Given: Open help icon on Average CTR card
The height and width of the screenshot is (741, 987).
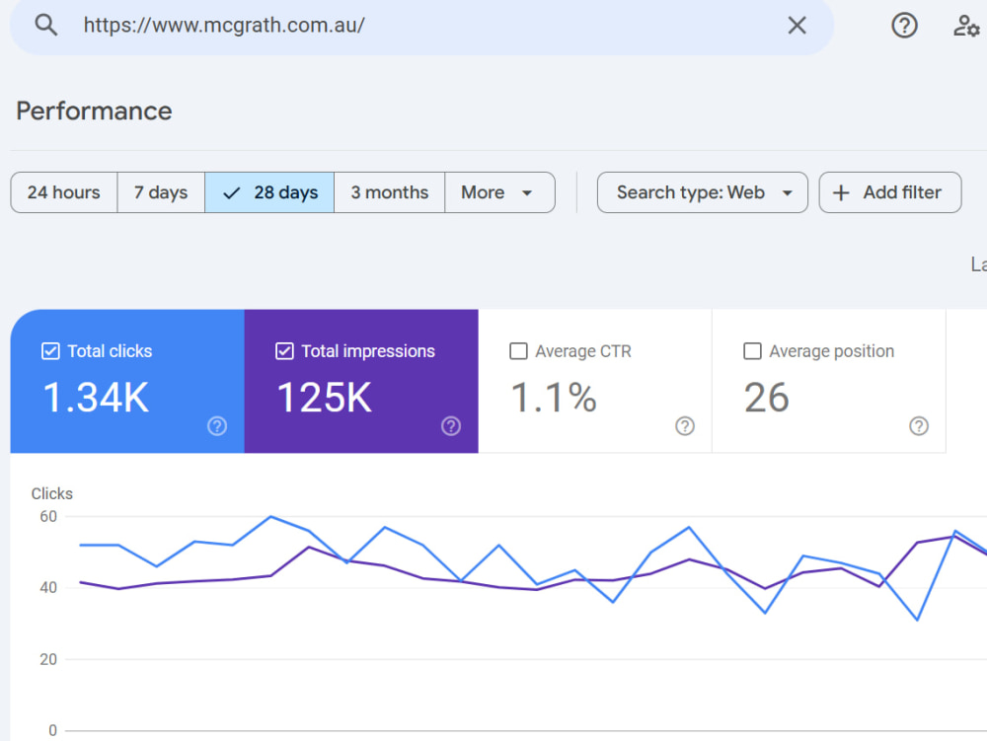Looking at the screenshot, I should (x=685, y=426).
